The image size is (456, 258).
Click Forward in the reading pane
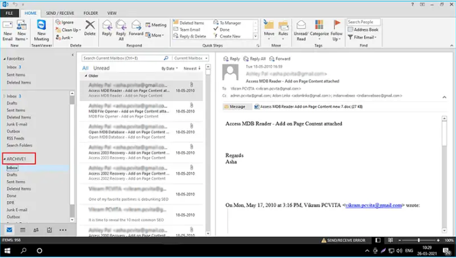point(280,59)
